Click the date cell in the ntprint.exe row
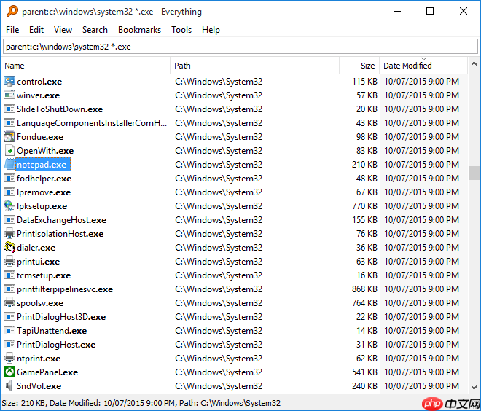 [x=421, y=359]
